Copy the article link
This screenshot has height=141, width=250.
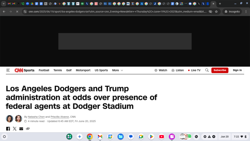[28, 129]
